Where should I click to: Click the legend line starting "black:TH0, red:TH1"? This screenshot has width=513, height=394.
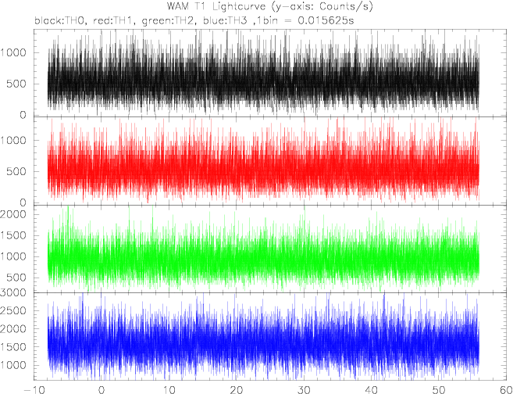pyautogui.click(x=194, y=20)
